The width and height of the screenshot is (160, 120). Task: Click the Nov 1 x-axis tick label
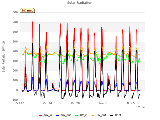pos(103,103)
